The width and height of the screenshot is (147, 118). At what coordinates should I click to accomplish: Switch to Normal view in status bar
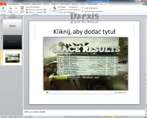pos(116,117)
